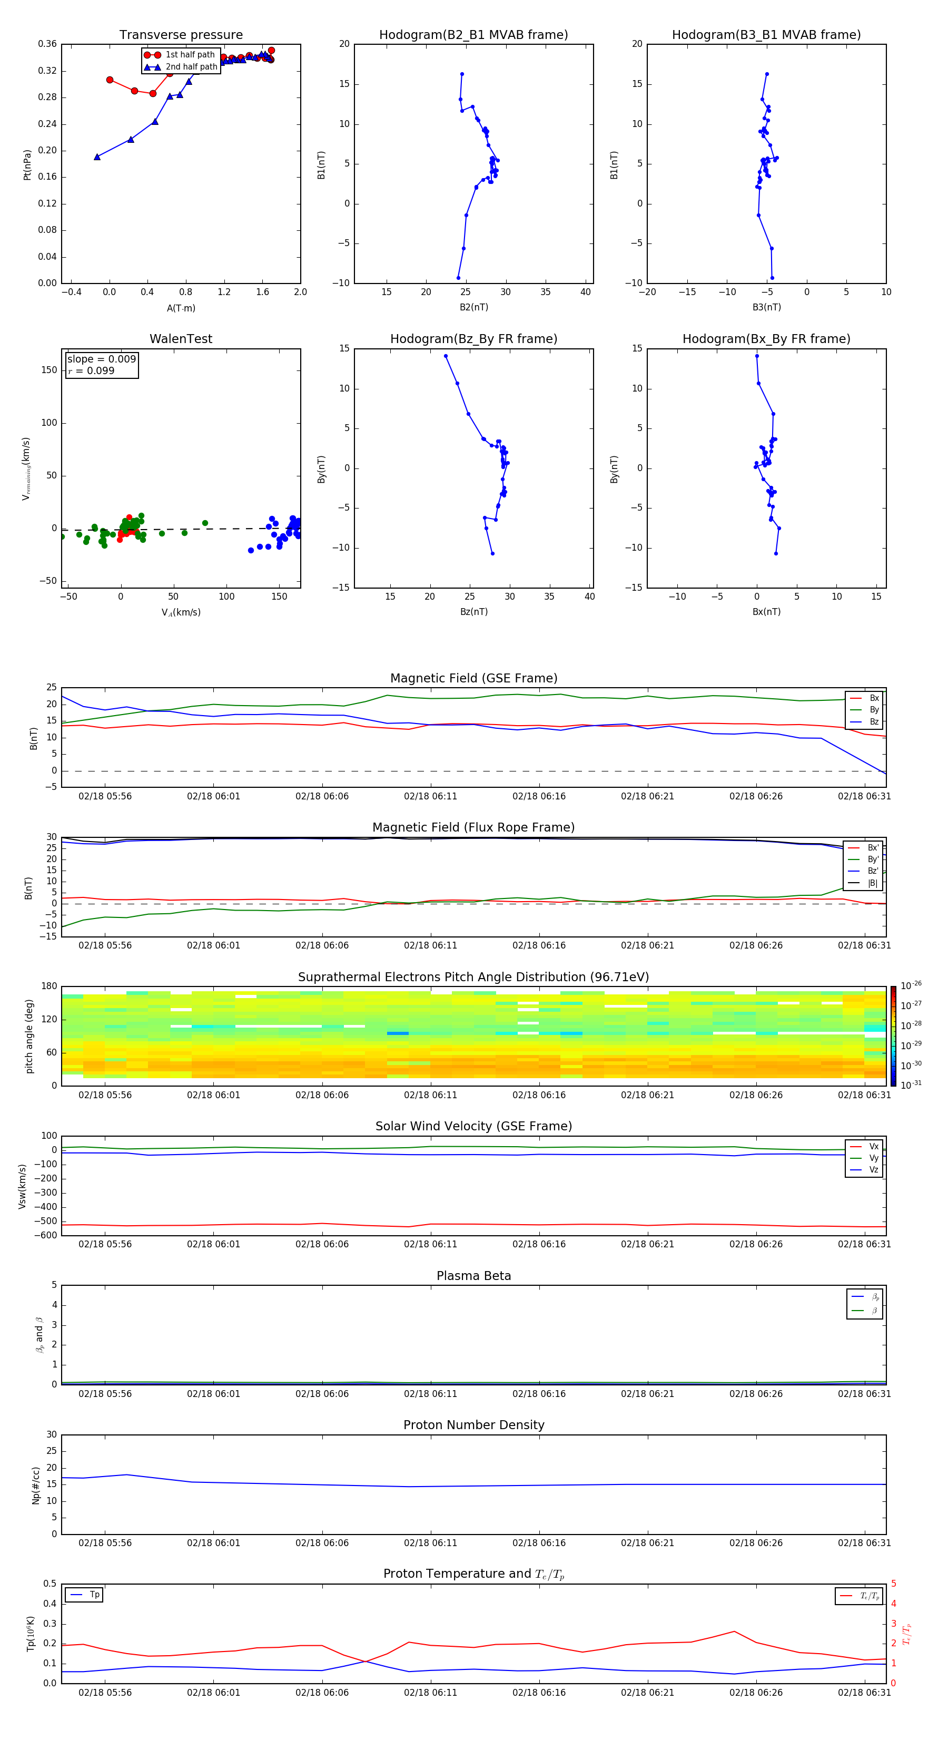948x1739 pixels.
Task: Click the 'Plasma Beta' panel title
Action: coord(473,1276)
